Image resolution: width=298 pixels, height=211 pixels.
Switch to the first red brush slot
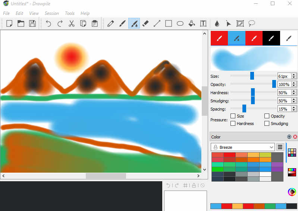(219, 38)
